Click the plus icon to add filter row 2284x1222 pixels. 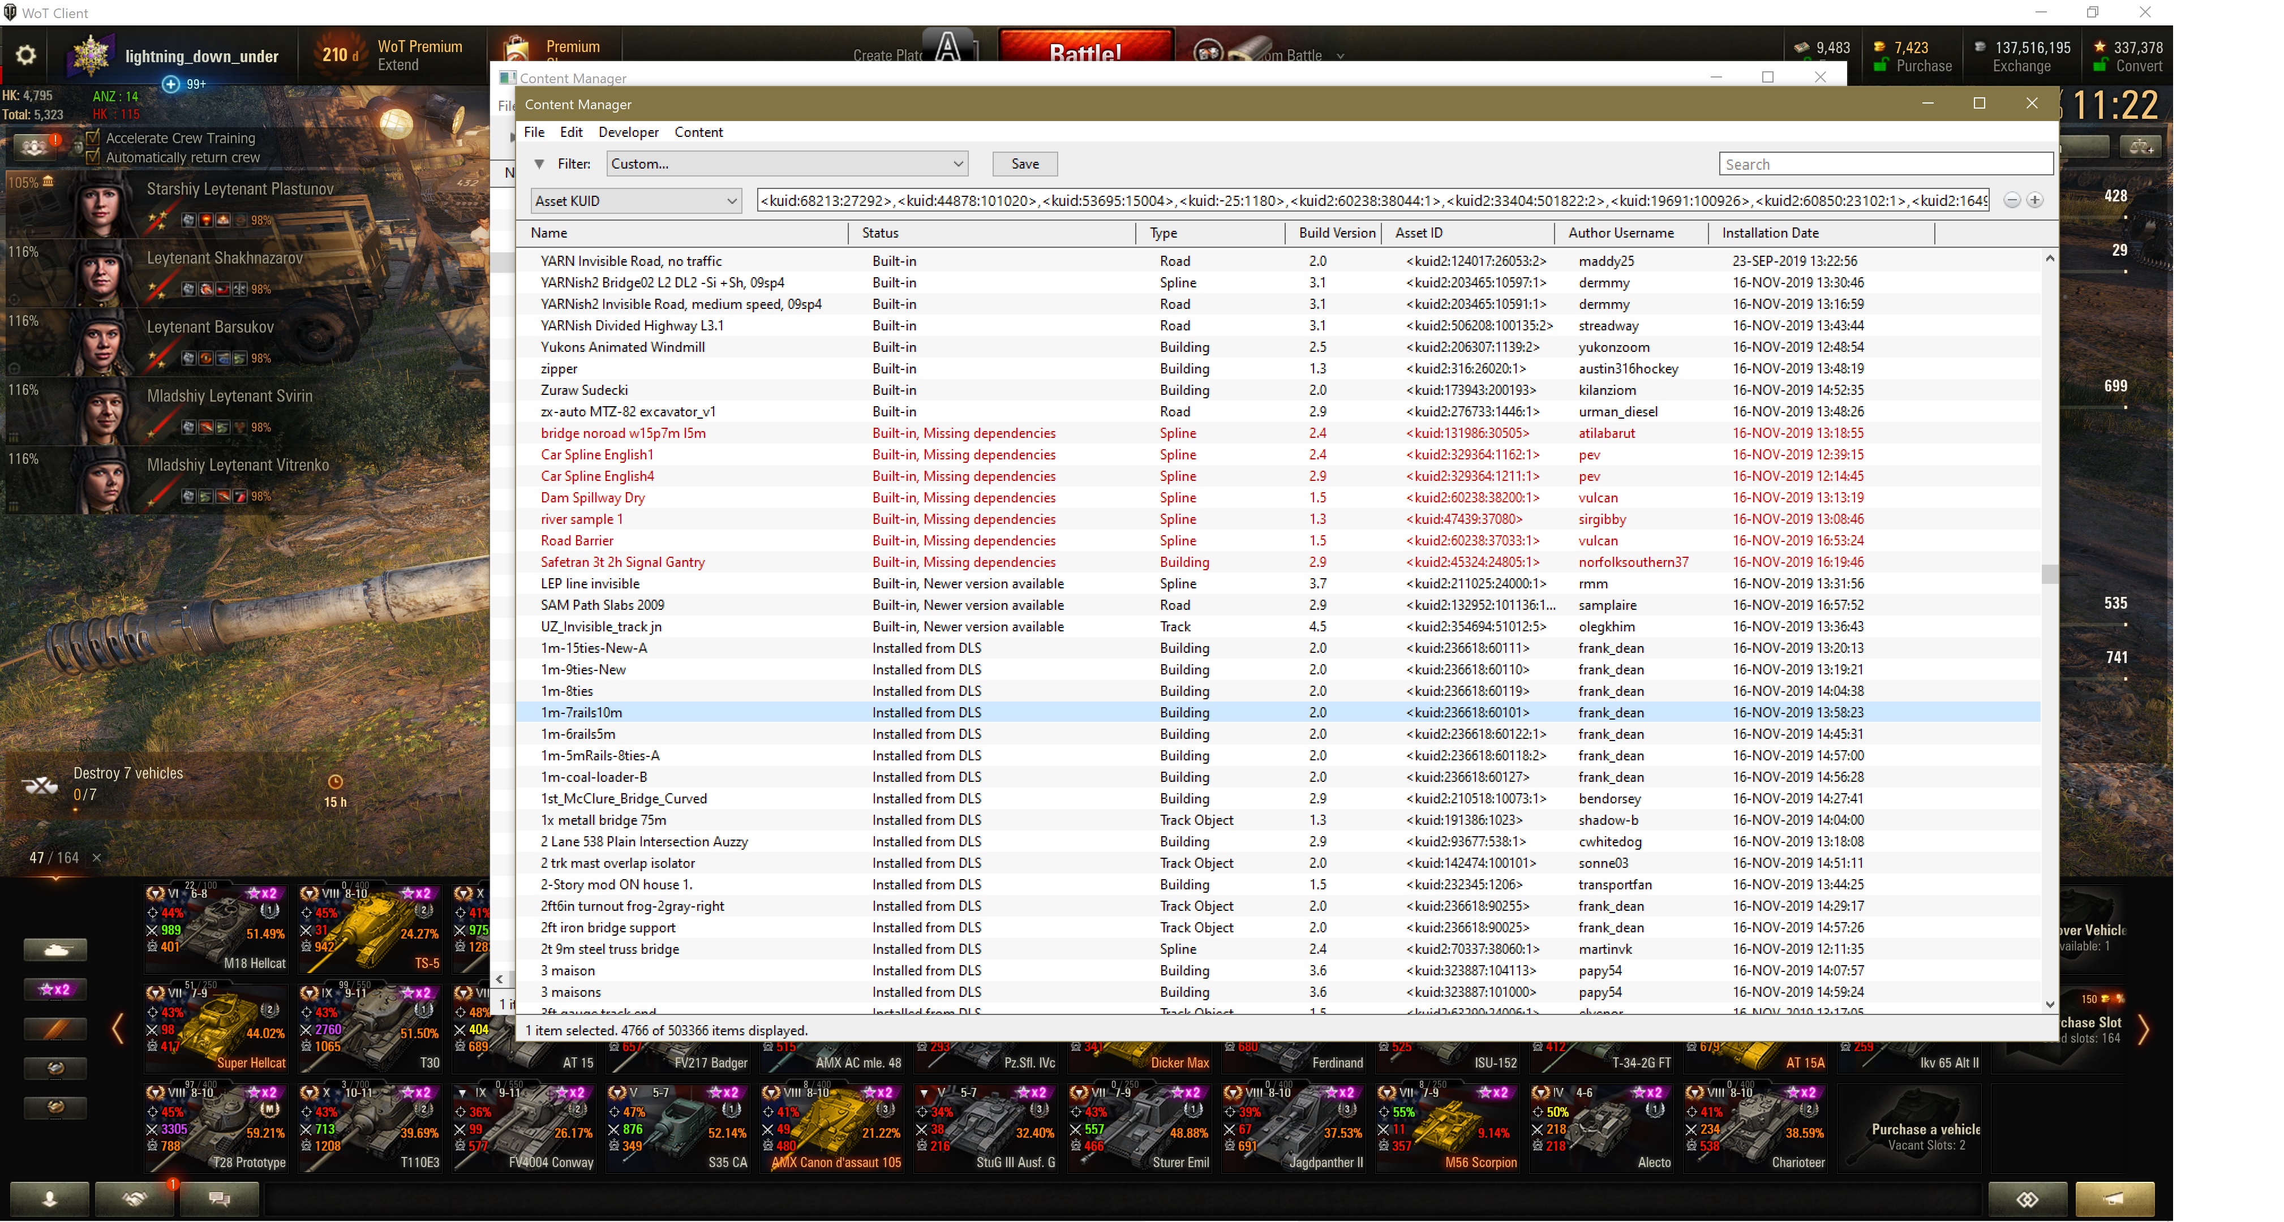(x=2035, y=200)
